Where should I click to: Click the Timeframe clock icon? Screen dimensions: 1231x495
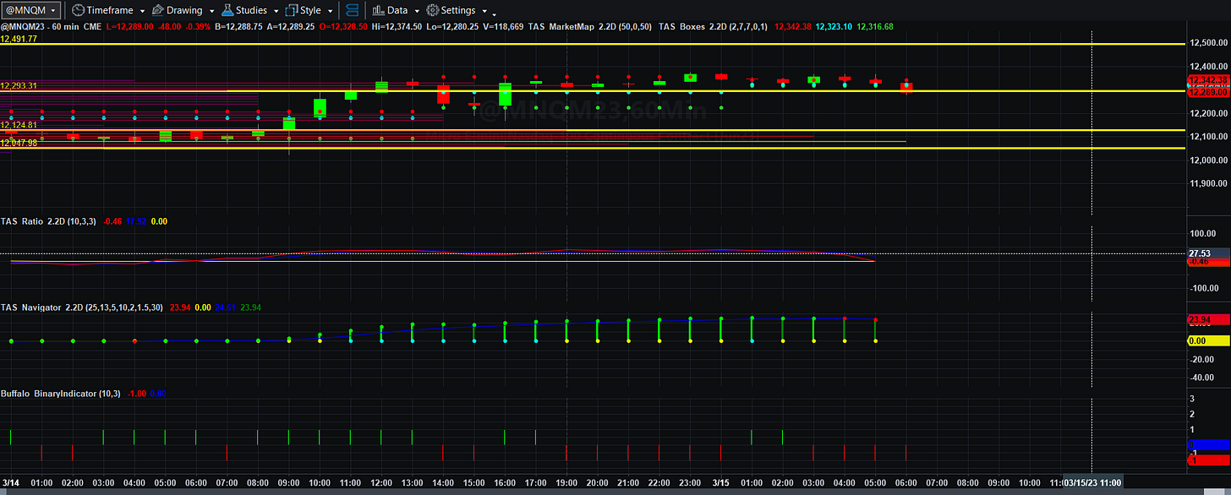(78, 10)
